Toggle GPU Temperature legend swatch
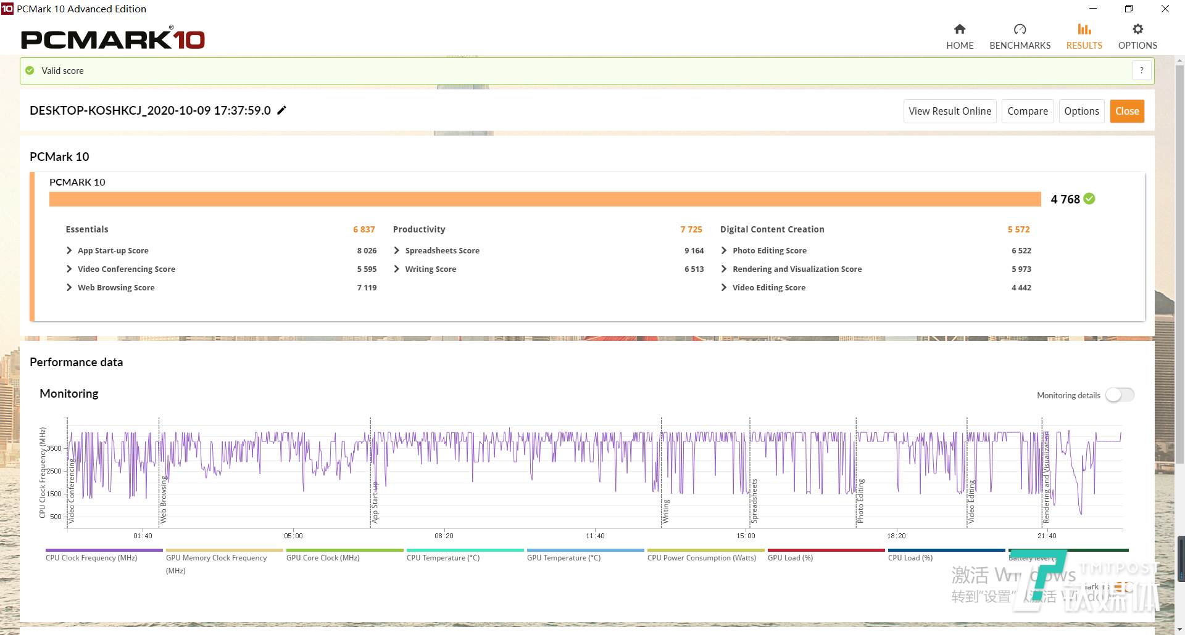Image resolution: width=1185 pixels, height=635 pixels. [x=586, y=550]
